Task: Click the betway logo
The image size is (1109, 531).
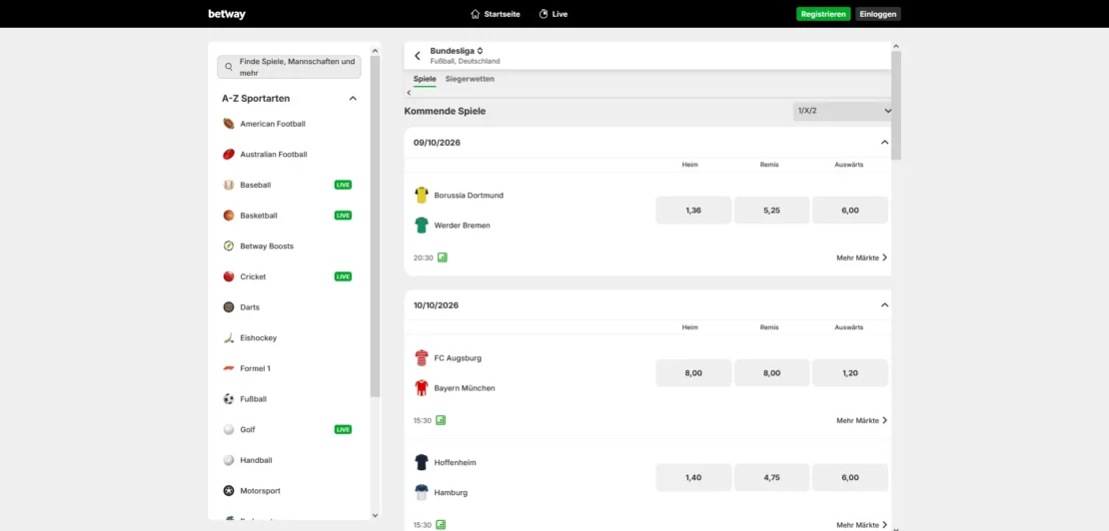Action: point(227,14)
